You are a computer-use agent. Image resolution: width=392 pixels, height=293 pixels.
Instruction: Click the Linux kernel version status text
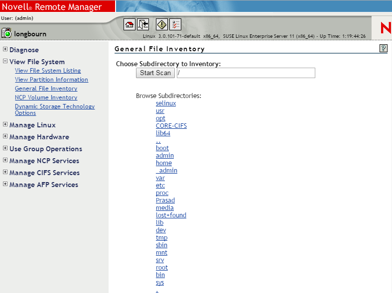[254, 36]
